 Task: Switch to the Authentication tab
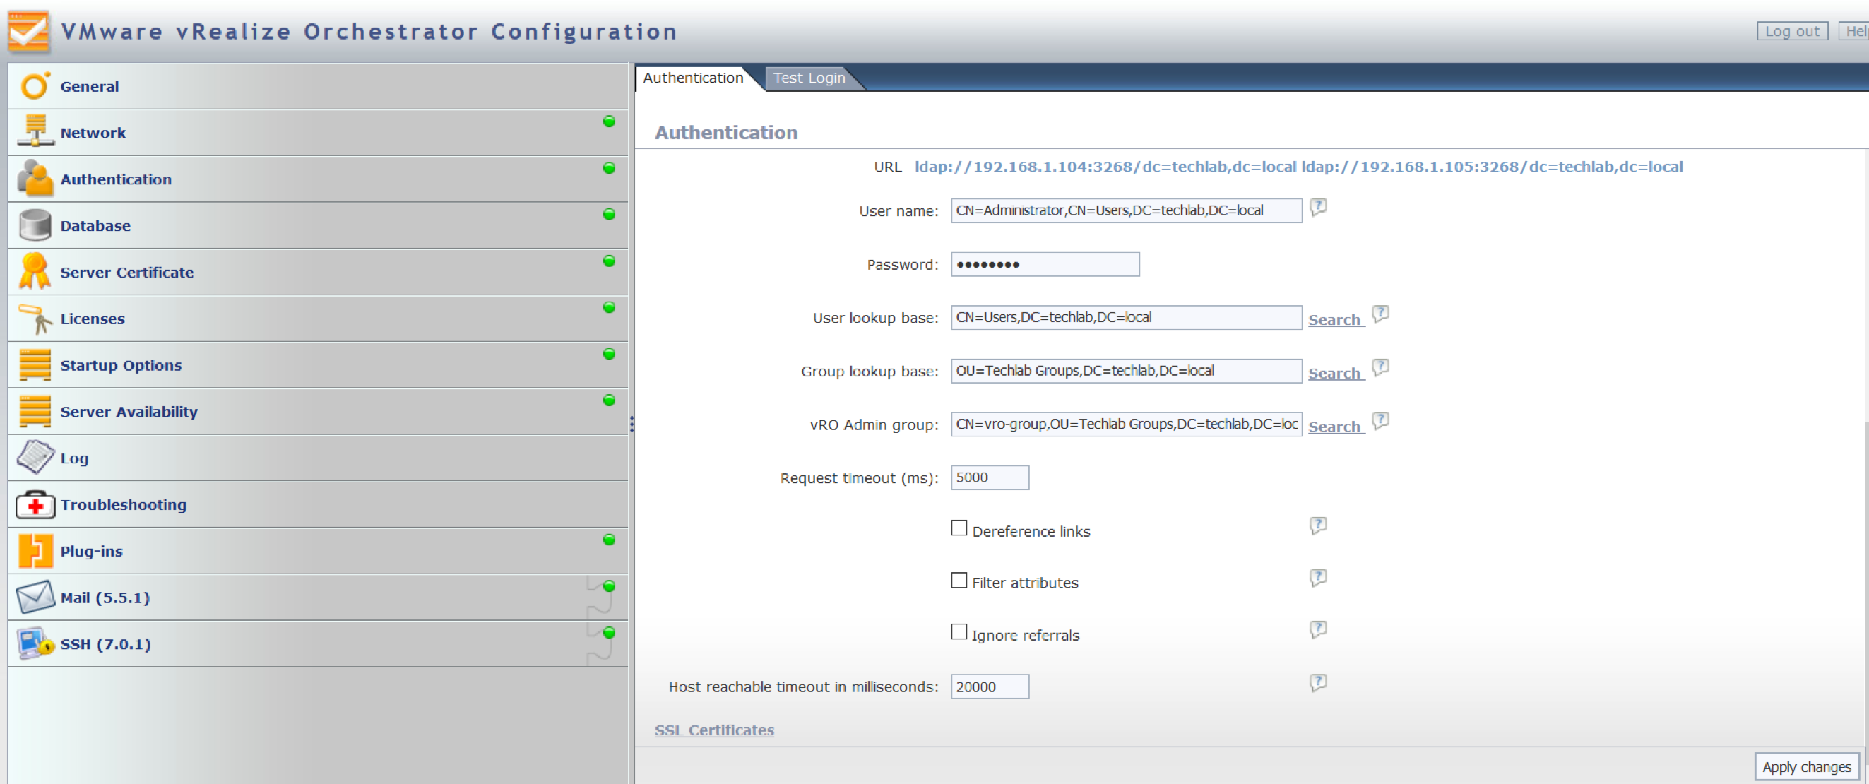[693, 78]
